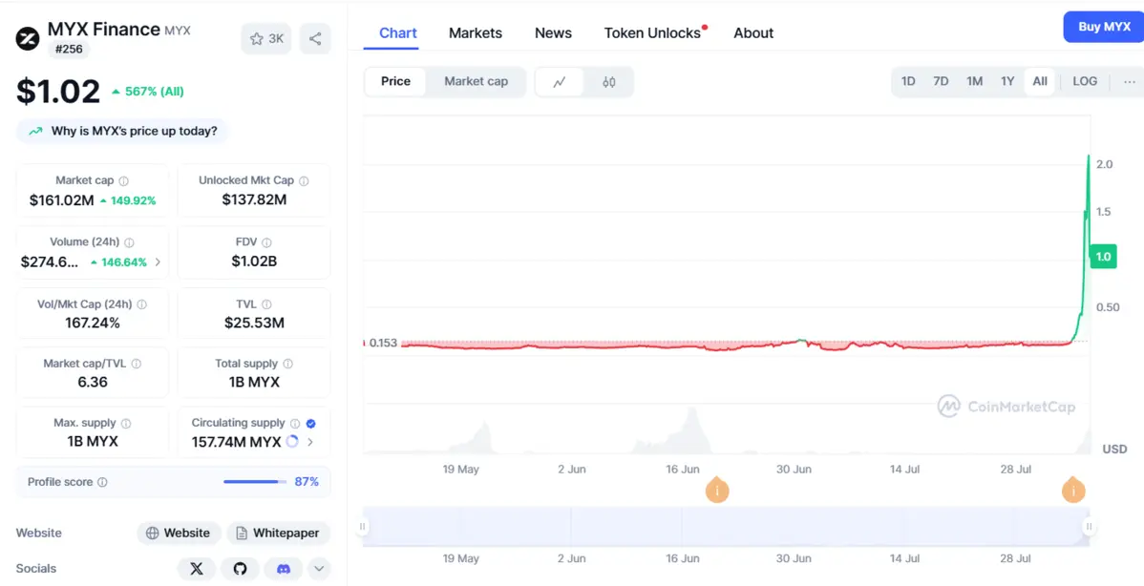Click the MYX Finance coin logo
The image size is (1144, 586).
tap(27, 38)
